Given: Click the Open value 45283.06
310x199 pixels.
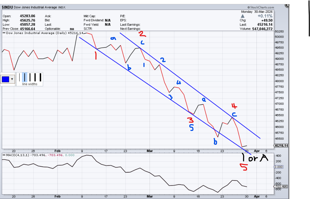Looking at the screenshot, I should coord(28,16).
